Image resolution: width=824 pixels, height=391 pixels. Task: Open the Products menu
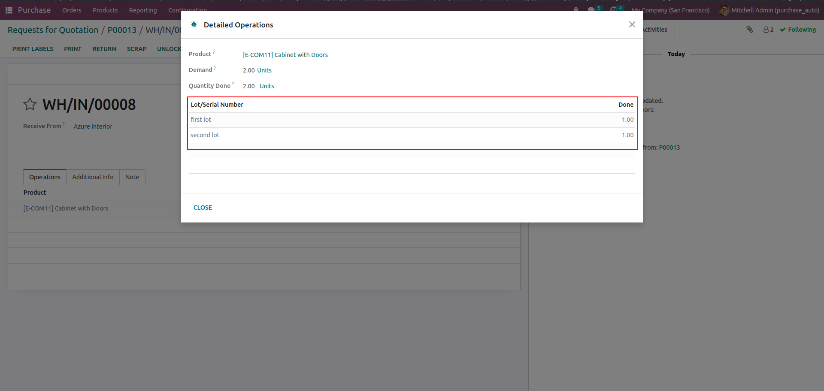tap(105, 10)
